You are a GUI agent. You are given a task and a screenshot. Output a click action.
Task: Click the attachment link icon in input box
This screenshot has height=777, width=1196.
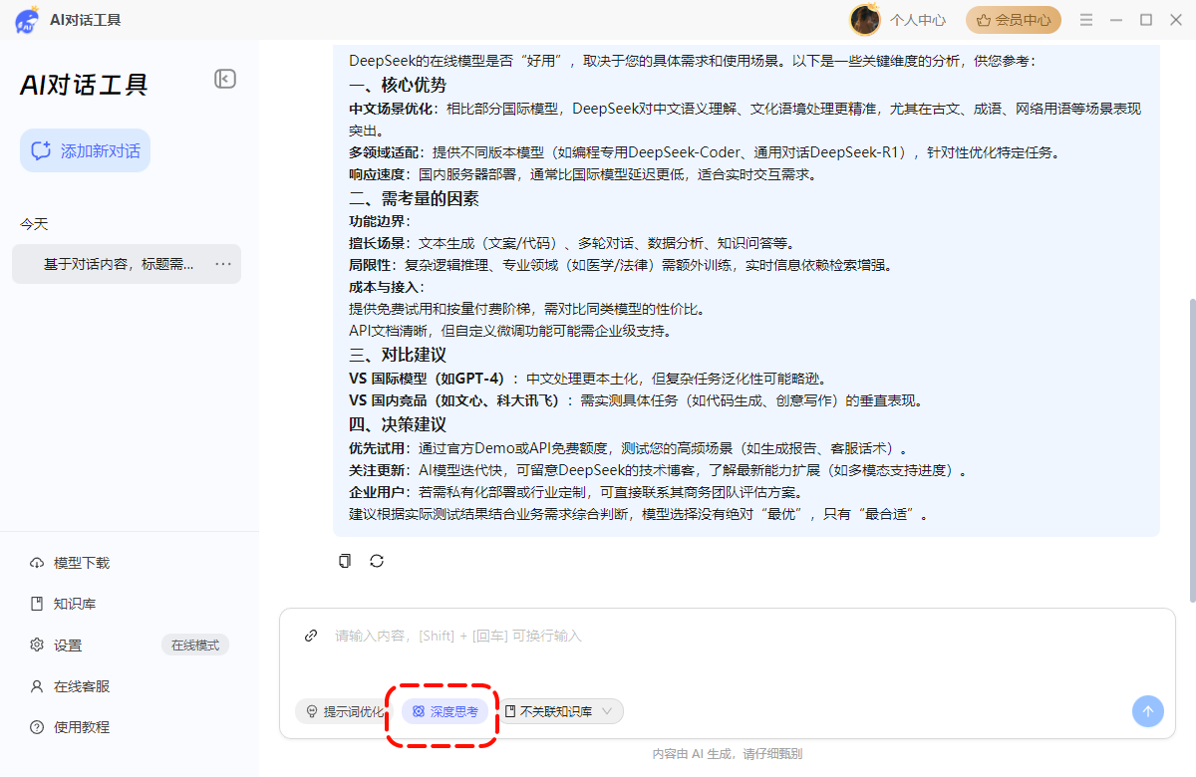tap(311, 636)
